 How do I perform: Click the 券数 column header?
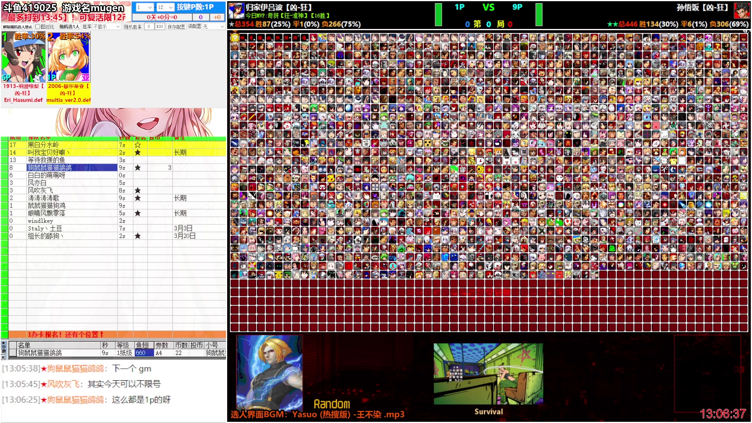[x=163, y=345]
